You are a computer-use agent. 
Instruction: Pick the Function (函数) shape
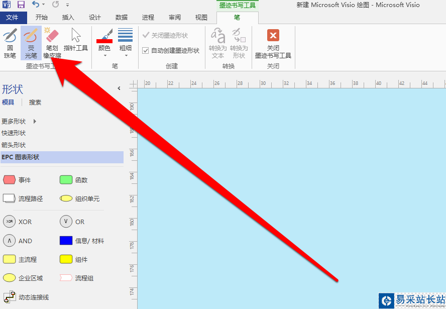(74, 180)
